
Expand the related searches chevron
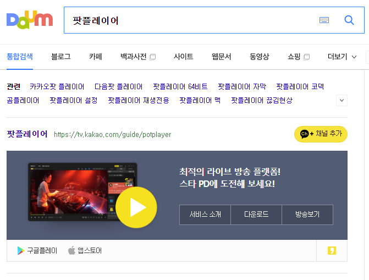point(342,101)
